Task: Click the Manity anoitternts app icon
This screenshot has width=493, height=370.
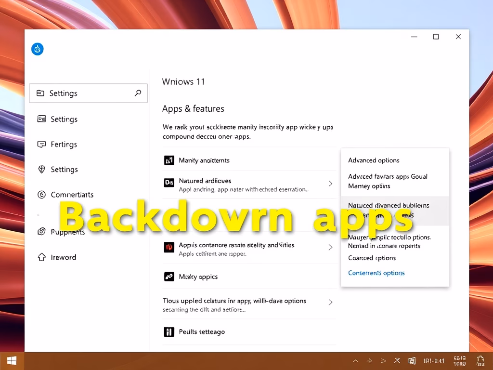Action: click(169, 160)
